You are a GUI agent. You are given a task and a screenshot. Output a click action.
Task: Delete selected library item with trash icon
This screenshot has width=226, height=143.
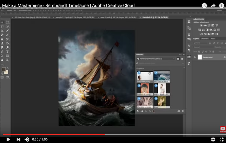point(183,111)
